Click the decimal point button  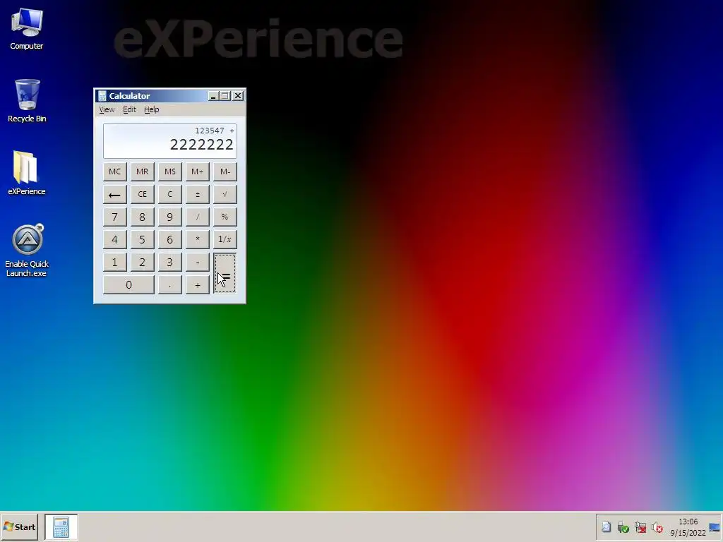(169, 285)
